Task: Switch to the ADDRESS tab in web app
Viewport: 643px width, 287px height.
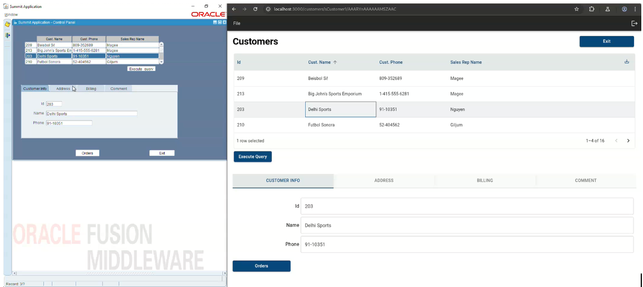Action: pos(384,181)
